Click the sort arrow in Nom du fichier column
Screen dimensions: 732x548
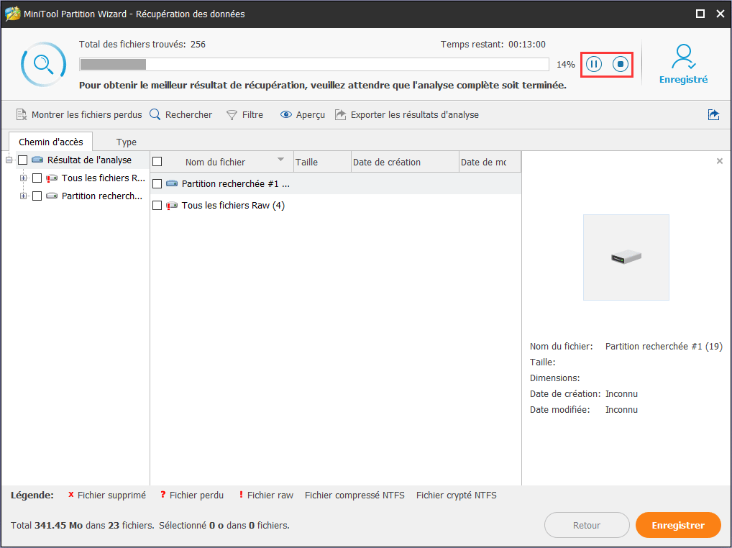pos(280,160)
